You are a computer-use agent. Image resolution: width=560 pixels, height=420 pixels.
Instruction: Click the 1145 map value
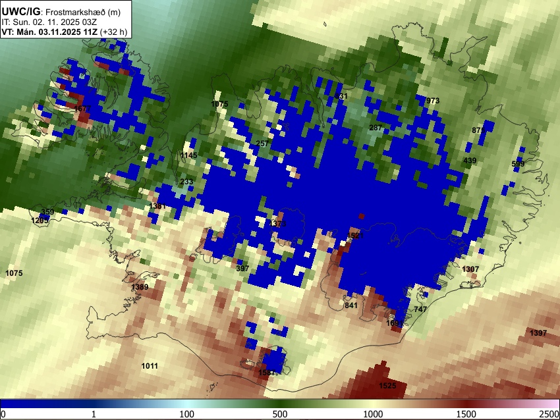(189, 155)
